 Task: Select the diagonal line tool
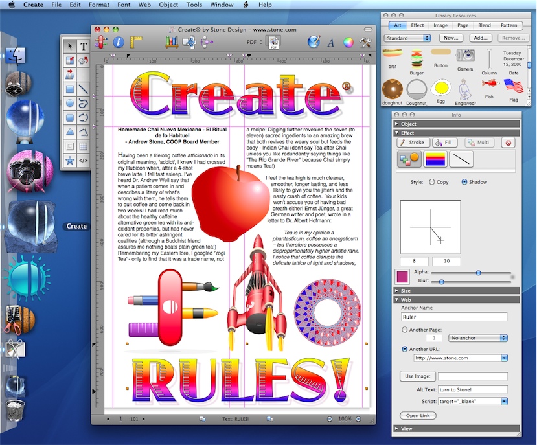click(83, 89)
